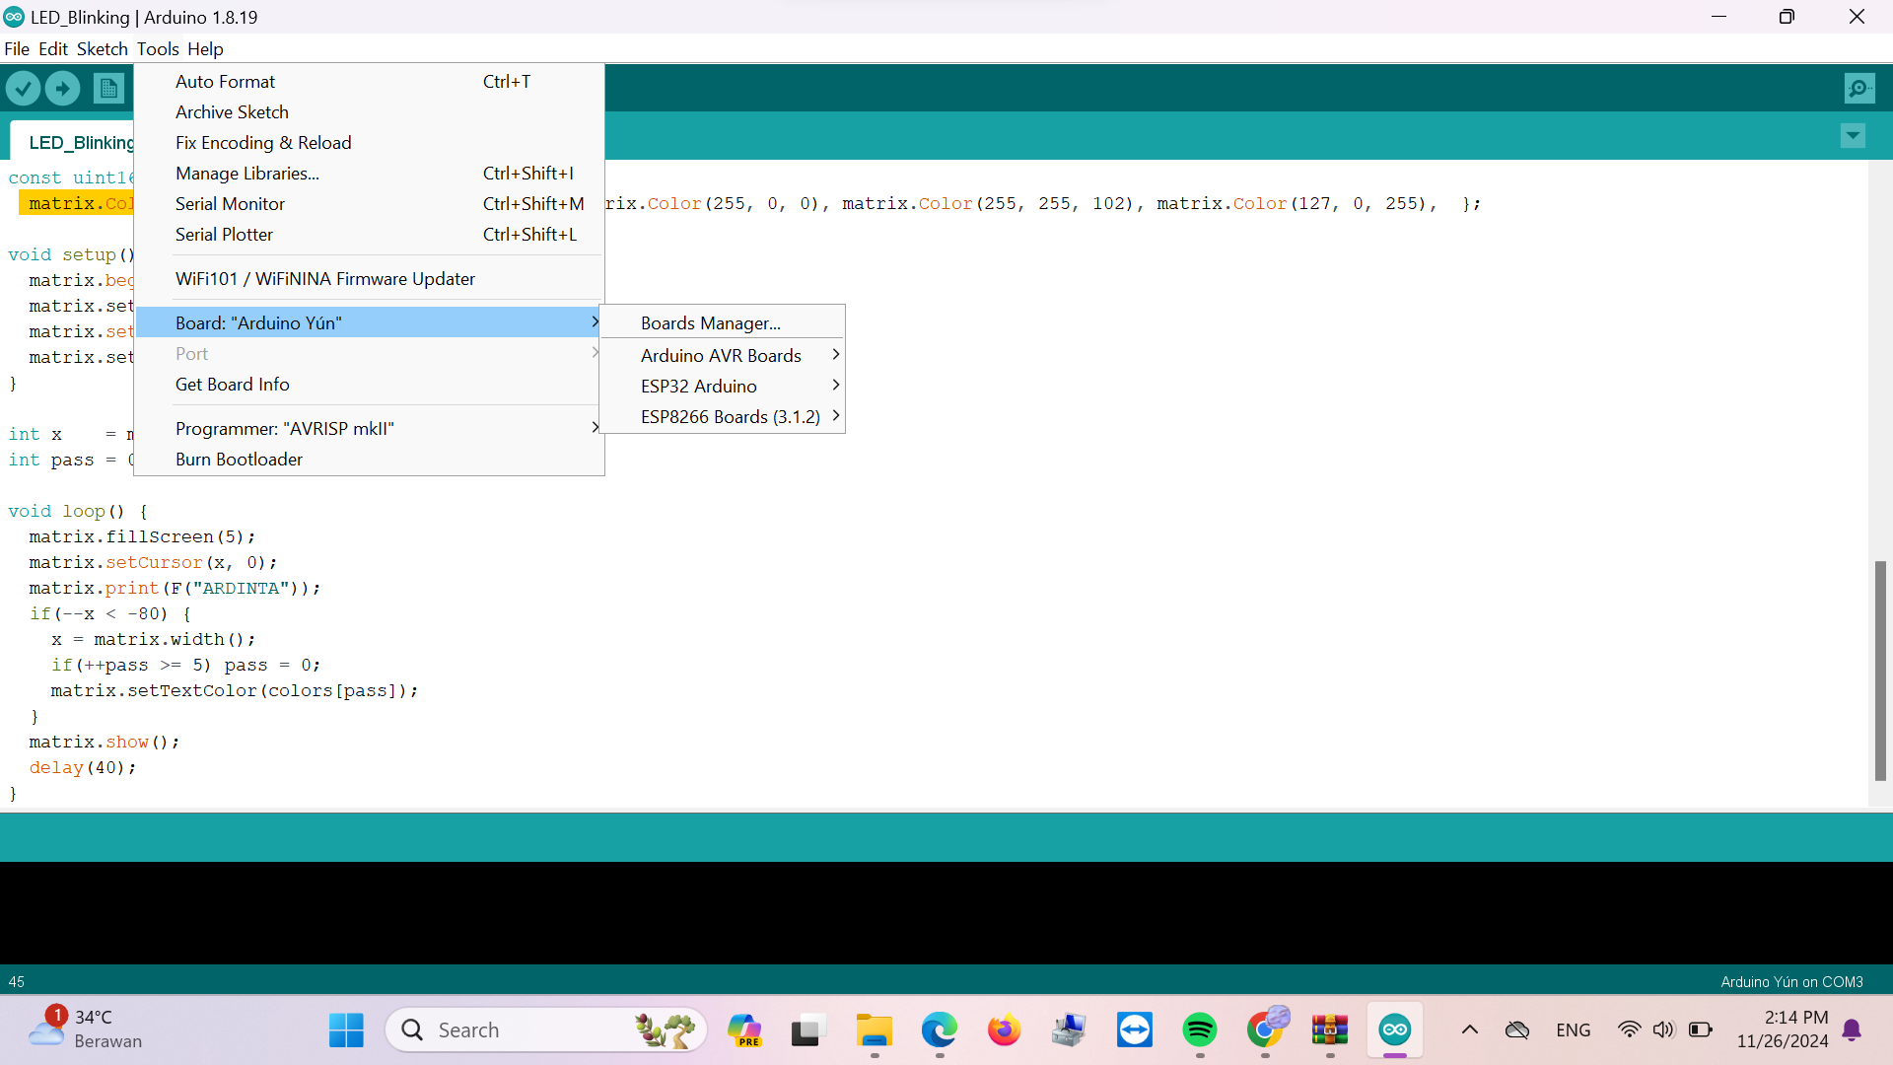Click the Auto Format menu item

pyautogui.click(x=225, y=81)
